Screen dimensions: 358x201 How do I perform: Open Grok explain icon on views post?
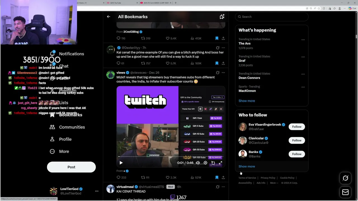[x=218, y=73]
